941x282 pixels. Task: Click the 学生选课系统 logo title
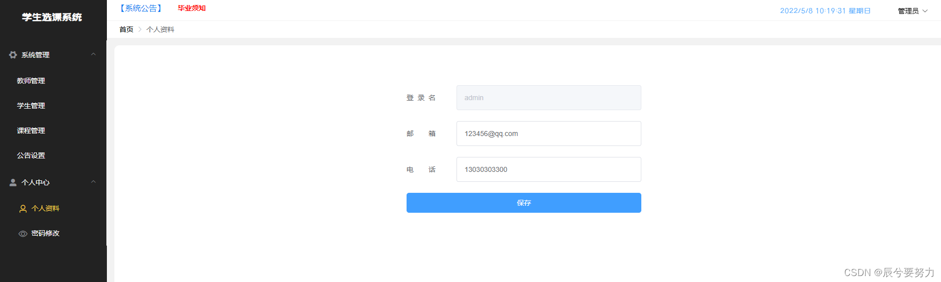tap(52, 17)
